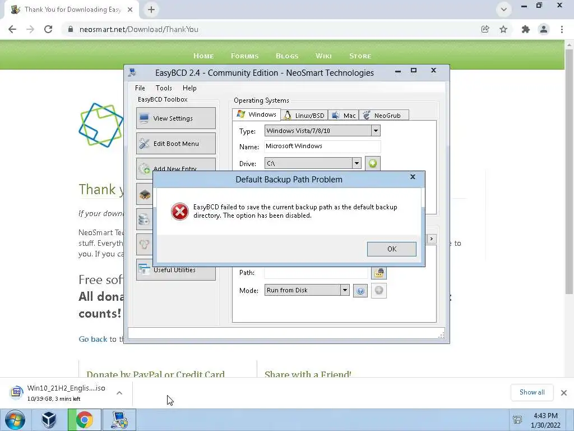Viewport: 574px width, 431px height.
Task: Select the Windows operating systems tab
Action: click(257, 114)
